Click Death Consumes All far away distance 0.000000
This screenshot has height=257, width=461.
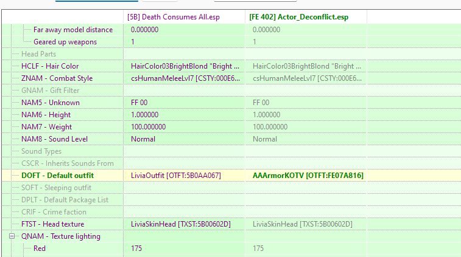184,30
